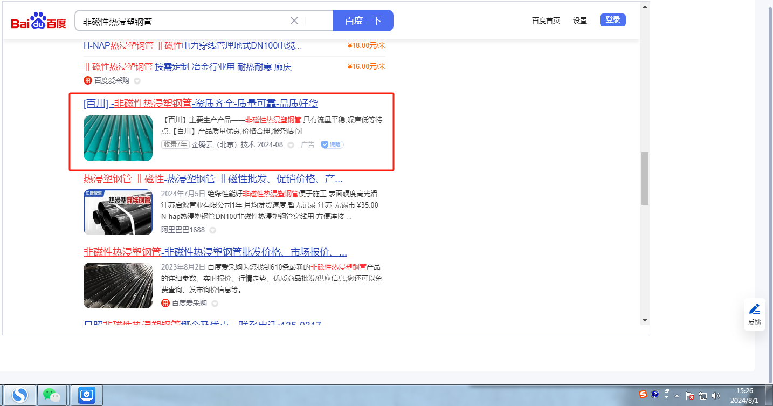Click the red 百度爱采购 icon under the 610条 result
773x406 pixels.
point(165,303)
